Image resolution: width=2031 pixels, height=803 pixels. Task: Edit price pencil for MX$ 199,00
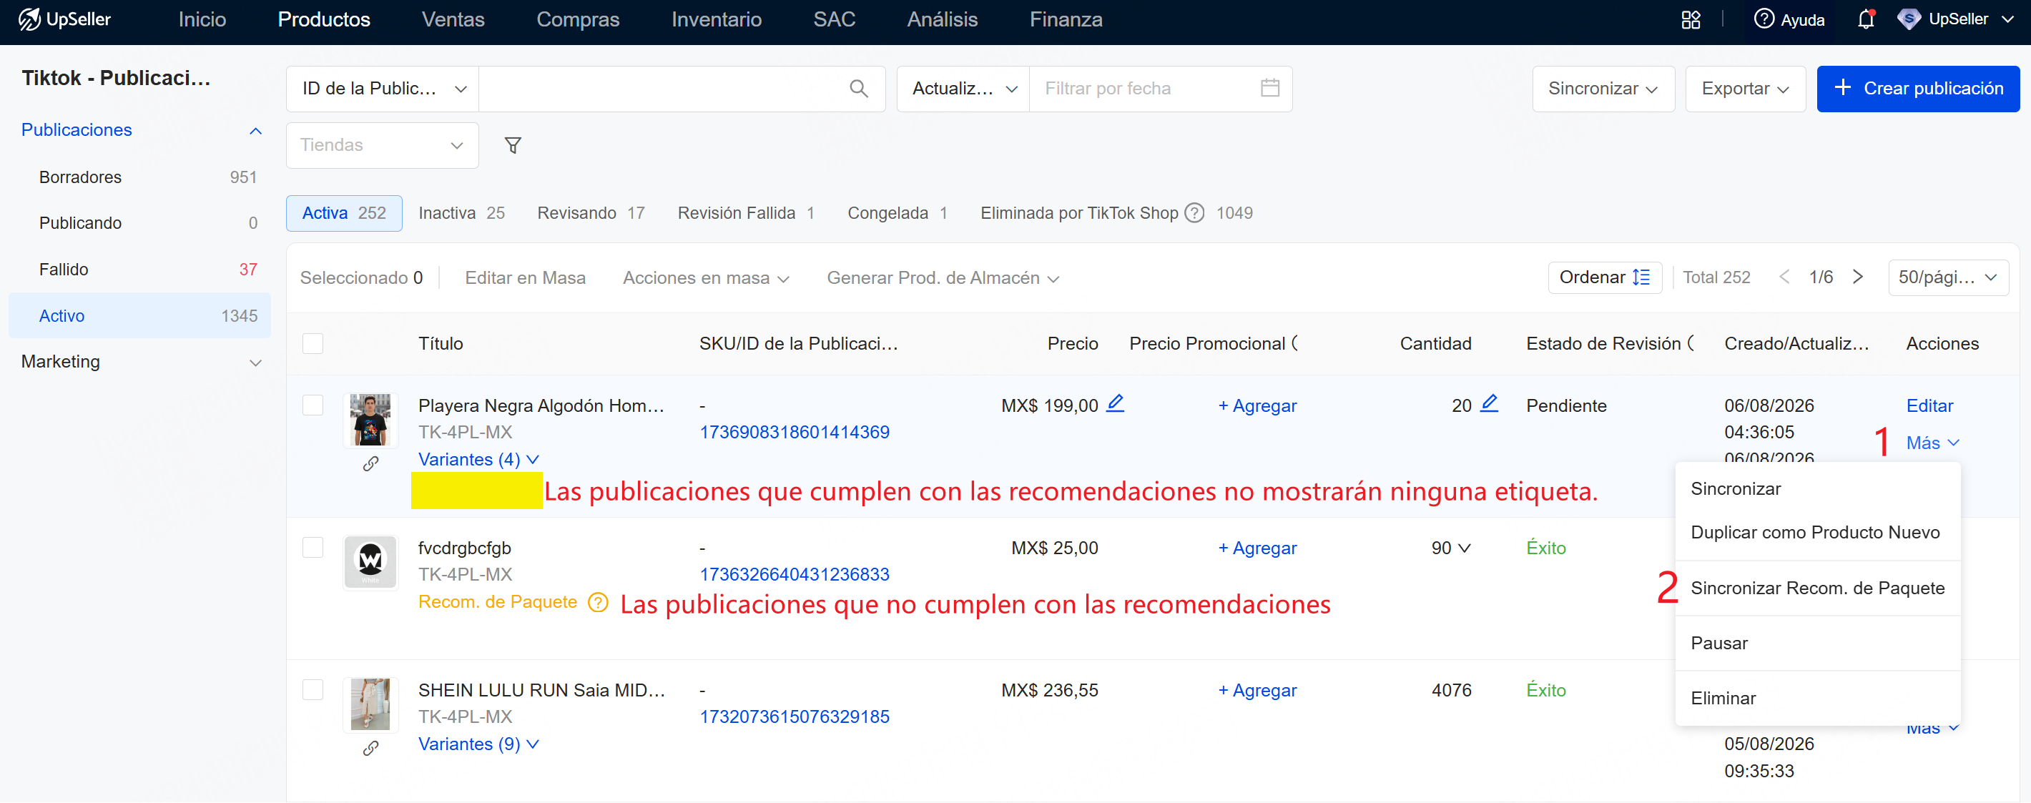(1115, 403)
